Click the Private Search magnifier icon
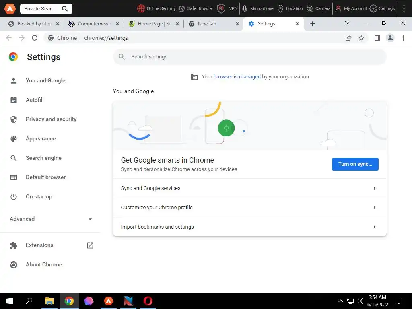The height and width of the screenshot is (309, 412). pyautogui.click(x=65, y=9)
